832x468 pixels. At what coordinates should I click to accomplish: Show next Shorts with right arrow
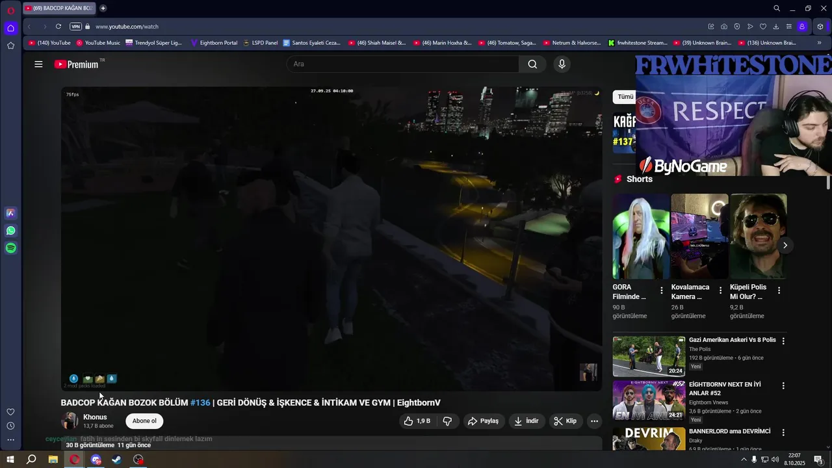tap(785, 246)
